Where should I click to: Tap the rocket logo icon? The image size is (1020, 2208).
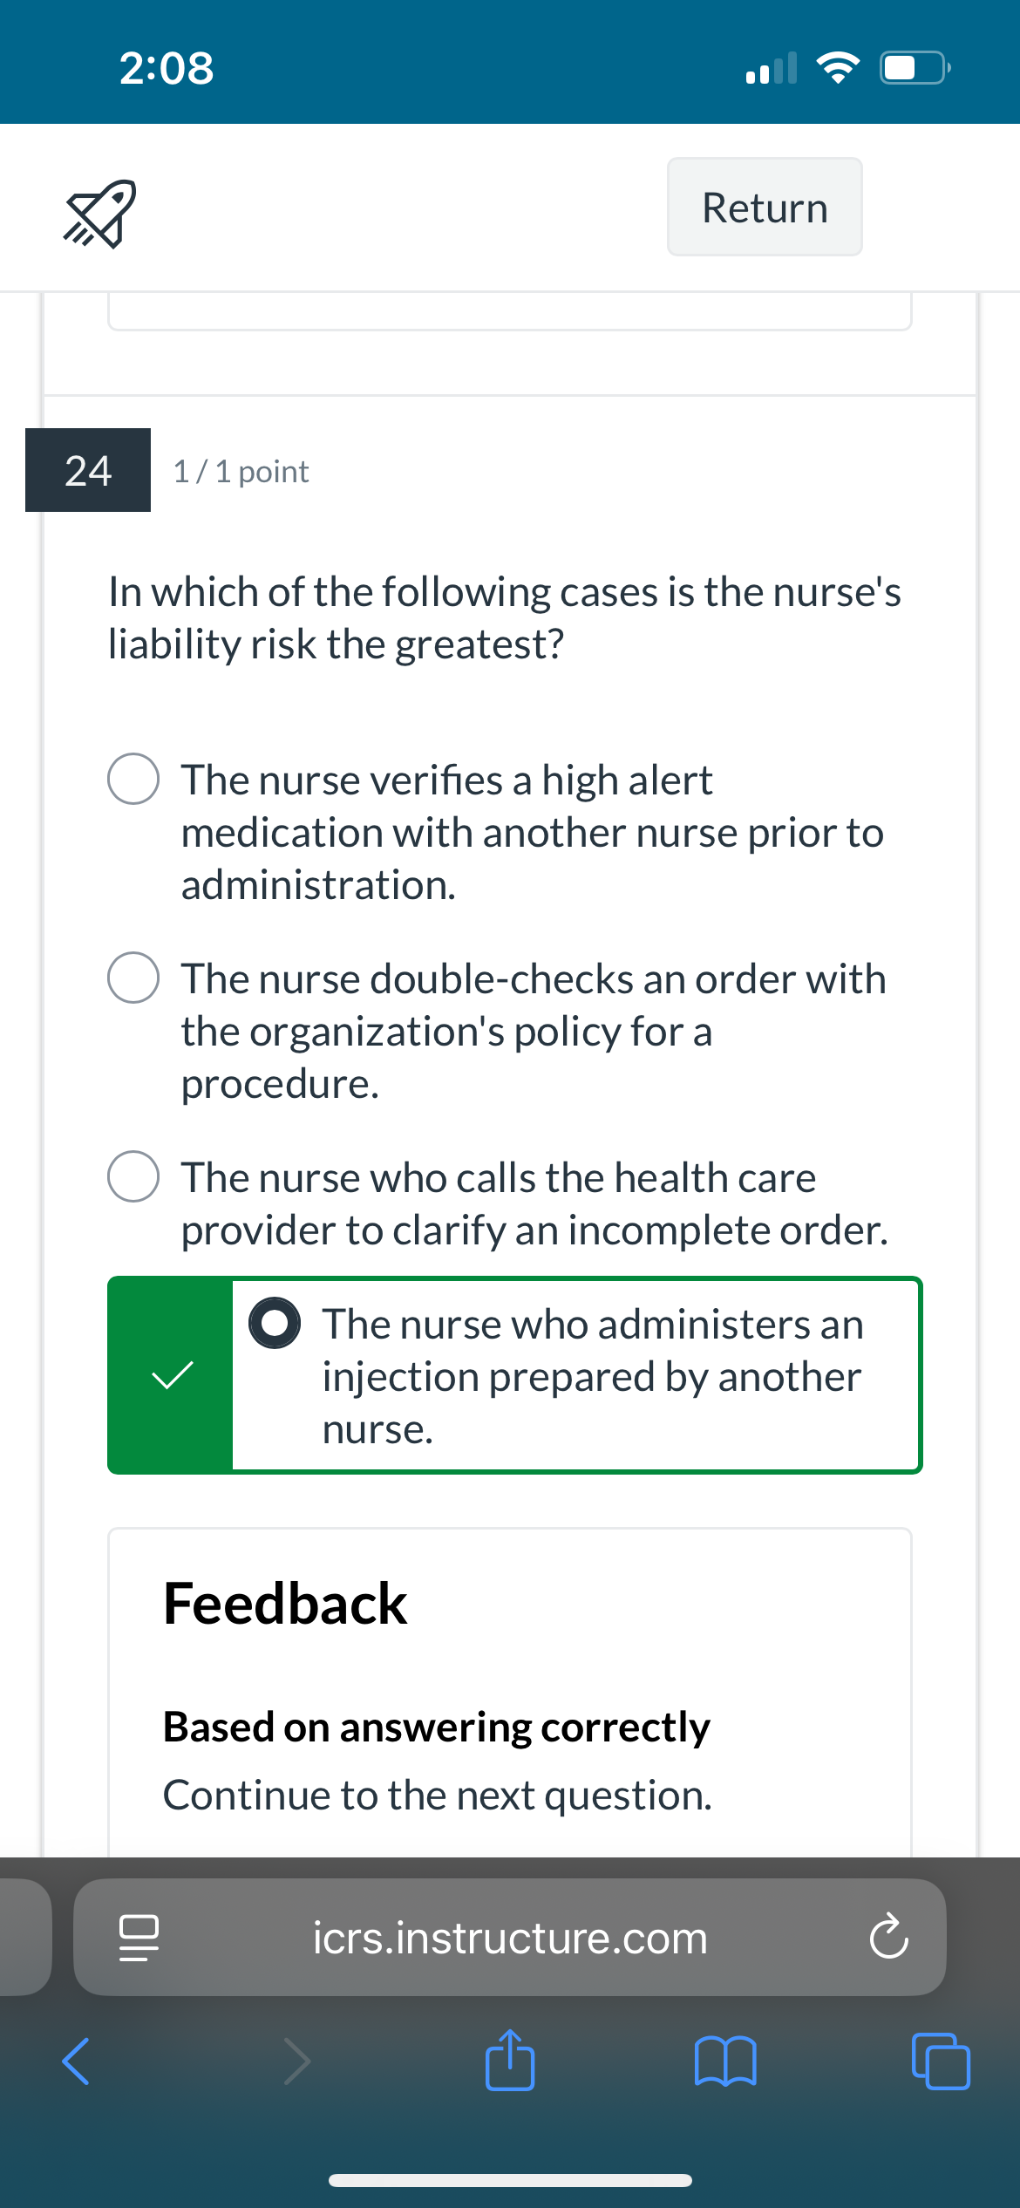tap(99, 214)
